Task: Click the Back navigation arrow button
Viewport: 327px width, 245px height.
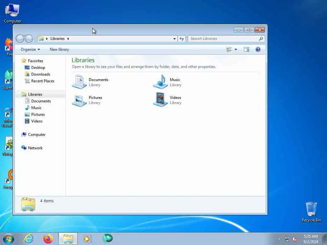Action: pos(20,39)
